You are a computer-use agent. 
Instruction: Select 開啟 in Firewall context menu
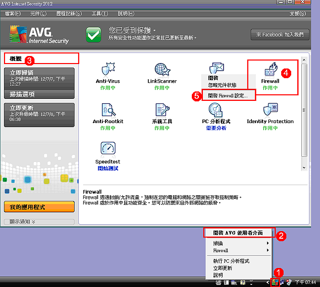(x=228, y=78)
